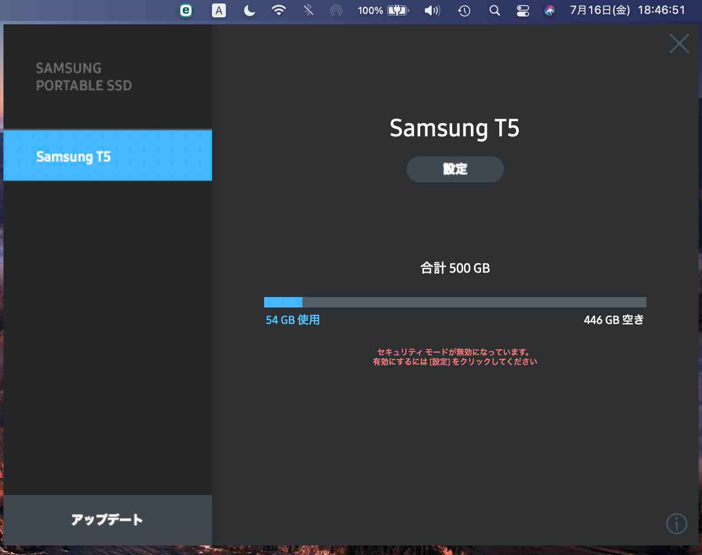This screenshot has height=555, width=702.
Task: Open Time Machine menu bar icon
Action: [464, 10]
